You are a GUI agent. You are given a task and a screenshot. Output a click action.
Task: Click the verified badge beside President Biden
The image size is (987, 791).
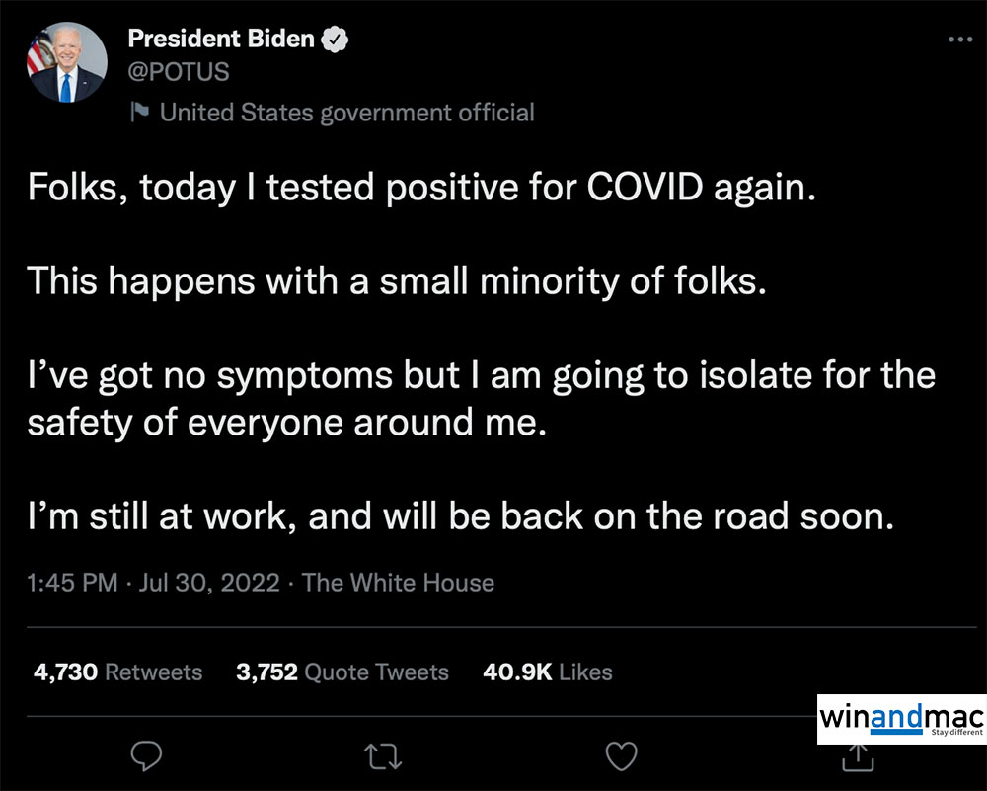pos(336,40)
